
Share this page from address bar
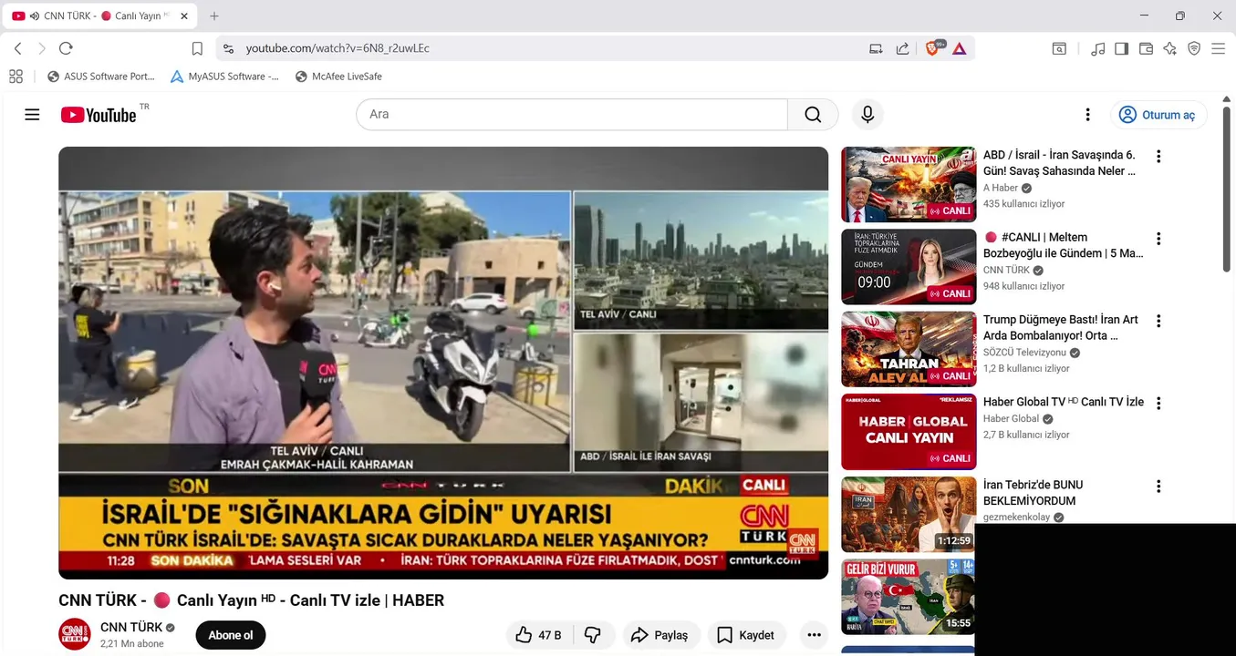point(902,48)
